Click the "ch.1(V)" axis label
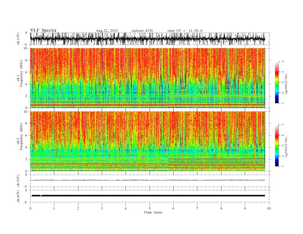This screenshot has height=234, width=303. [18, 39]
